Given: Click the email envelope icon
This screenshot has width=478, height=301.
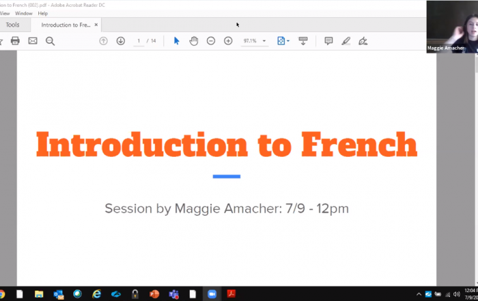Looking at the screenshot, I should click(33, 41).
